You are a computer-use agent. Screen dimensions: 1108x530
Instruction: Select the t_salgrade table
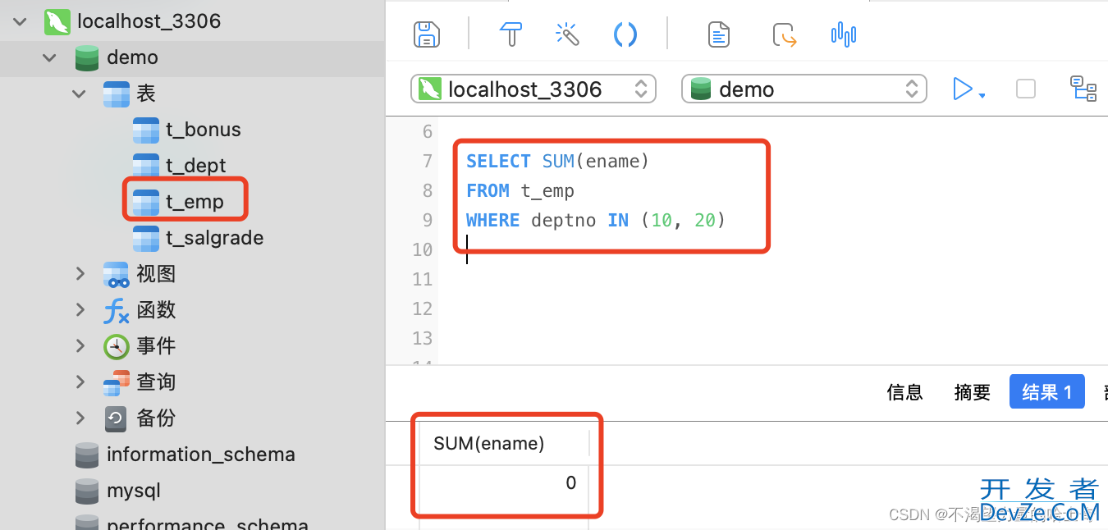click(214, 238)
